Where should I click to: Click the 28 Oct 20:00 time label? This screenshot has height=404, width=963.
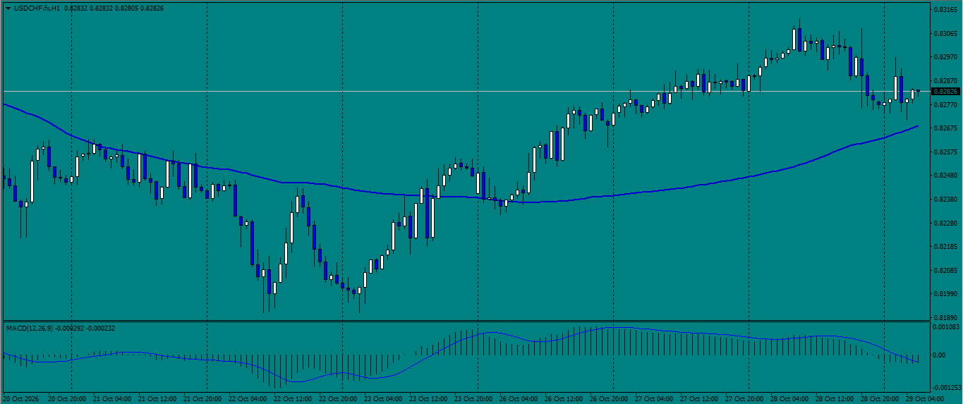point(880,398)
